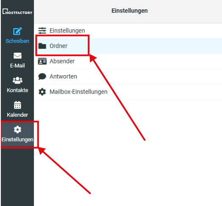Open the Mailbox-Einstellungen list entry text

click(79, 92)
